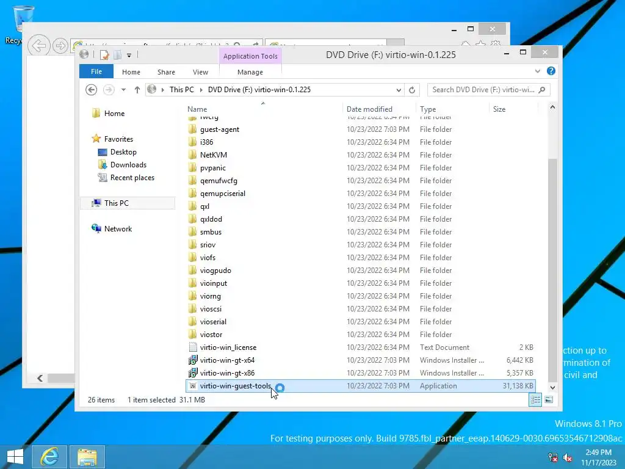Refresh the DVD Drive folder view
The width and height of the screenshot is (625, 469).
(412, 90)
